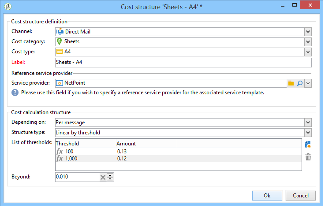The height and width of the screenshot is (219, 336).
Task: Add a new threshold row
Action: click(308, 145)
